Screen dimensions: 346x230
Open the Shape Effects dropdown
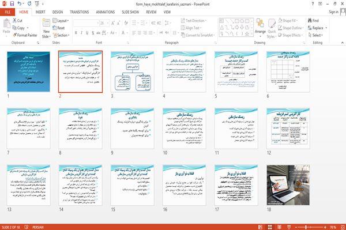click(290, 35)
